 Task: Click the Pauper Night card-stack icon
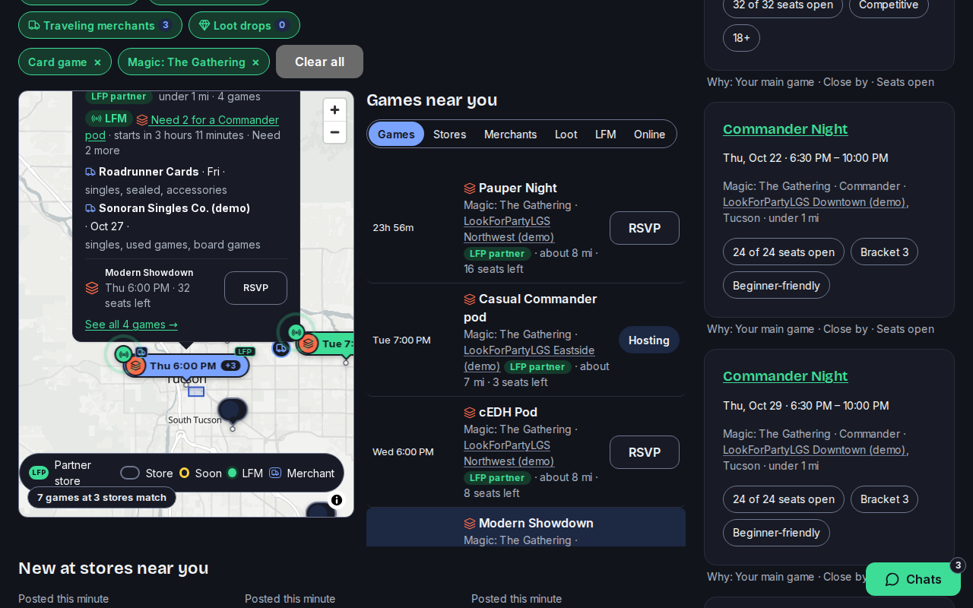(470, 188)
